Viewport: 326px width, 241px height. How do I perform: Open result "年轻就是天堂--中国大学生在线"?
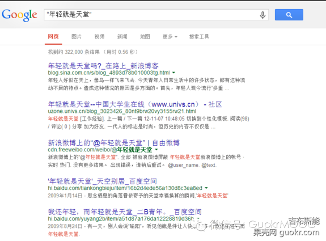tap(135, 104)
